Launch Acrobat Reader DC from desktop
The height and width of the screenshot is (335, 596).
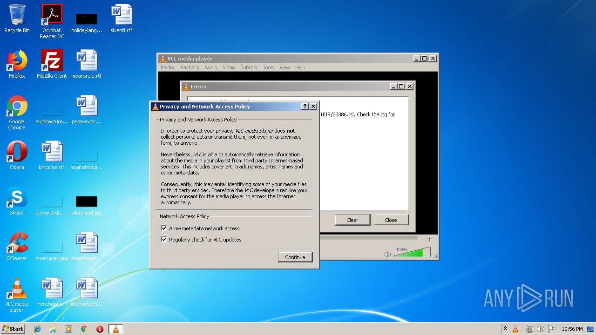[52, 21]
